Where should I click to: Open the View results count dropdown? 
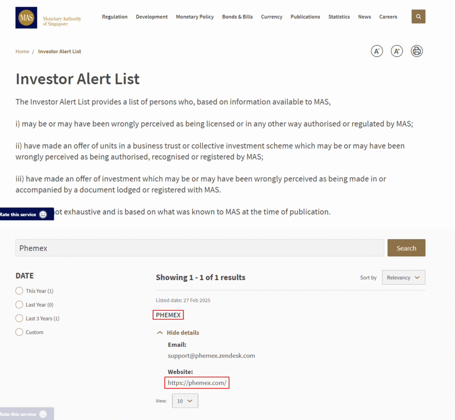(185, 400)
